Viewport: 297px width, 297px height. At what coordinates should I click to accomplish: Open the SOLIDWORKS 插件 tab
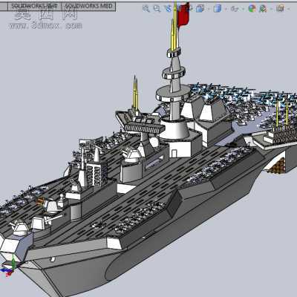(x=34, y=6)
